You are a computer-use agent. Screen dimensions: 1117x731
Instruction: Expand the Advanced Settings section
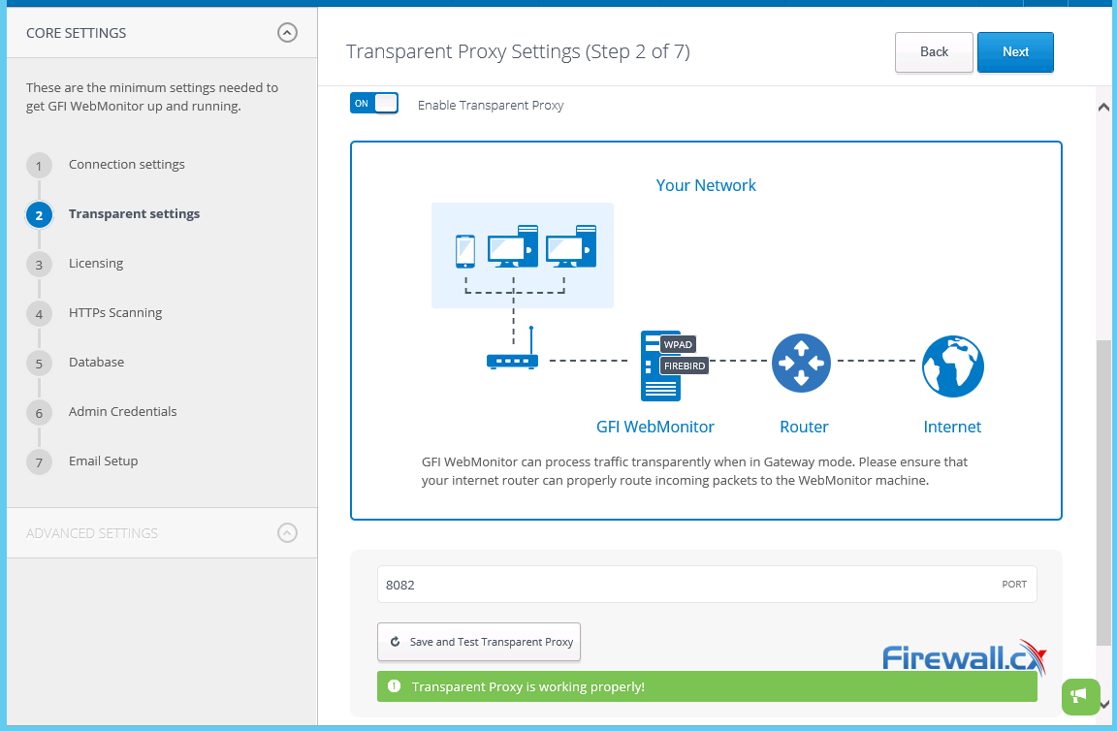pos(287,533)
